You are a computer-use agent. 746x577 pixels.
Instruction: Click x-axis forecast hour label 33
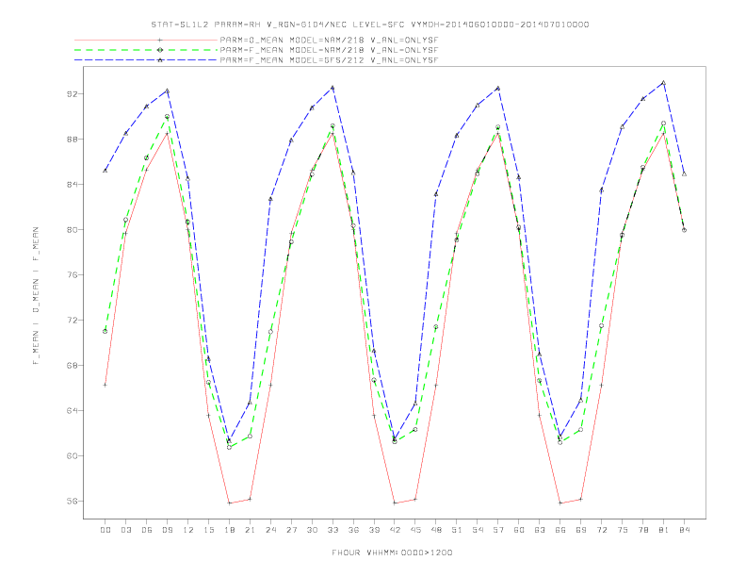click(x=332, y=530)
